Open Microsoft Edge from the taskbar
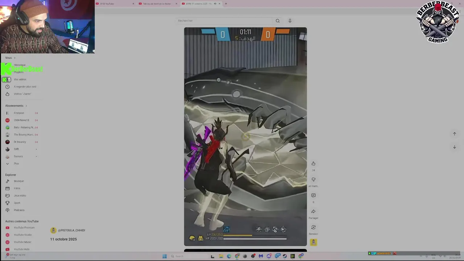Image resolution: width=464 pixels, height=261 pixels. coord(229,256)
